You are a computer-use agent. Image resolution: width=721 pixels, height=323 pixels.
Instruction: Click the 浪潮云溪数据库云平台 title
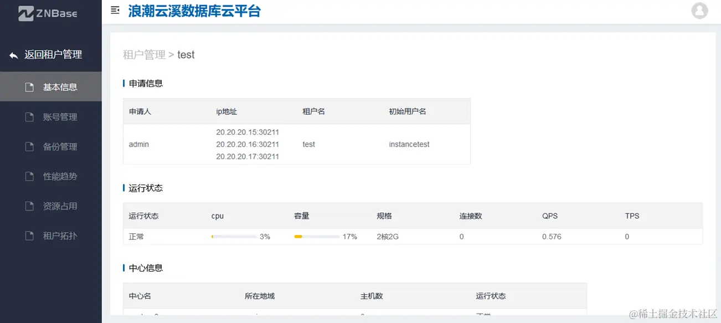click(194, 11)
